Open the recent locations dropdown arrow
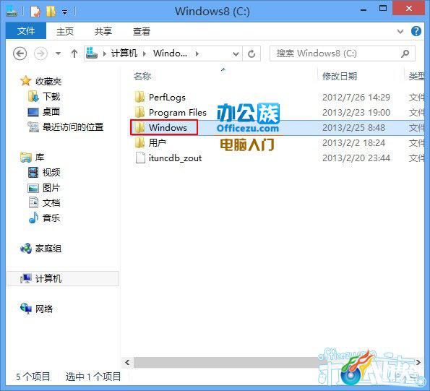Viewport: 430px width, 391px height. (x=58, y=53)
